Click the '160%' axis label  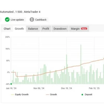(x=8, y=49)
